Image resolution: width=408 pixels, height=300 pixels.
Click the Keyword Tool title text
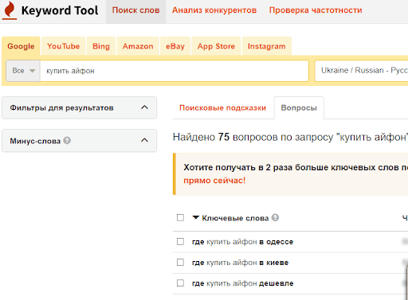coord(60,10)
